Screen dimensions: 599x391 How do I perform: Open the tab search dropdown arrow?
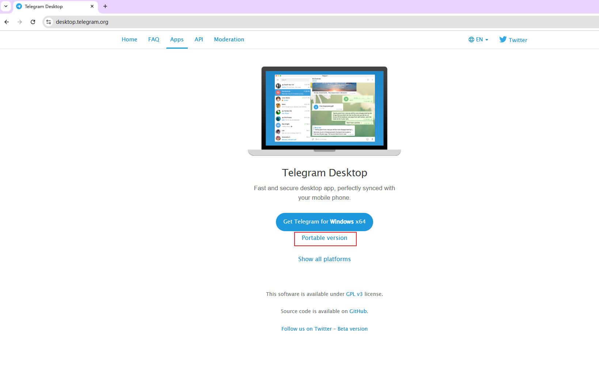click(x=6, y=6)
